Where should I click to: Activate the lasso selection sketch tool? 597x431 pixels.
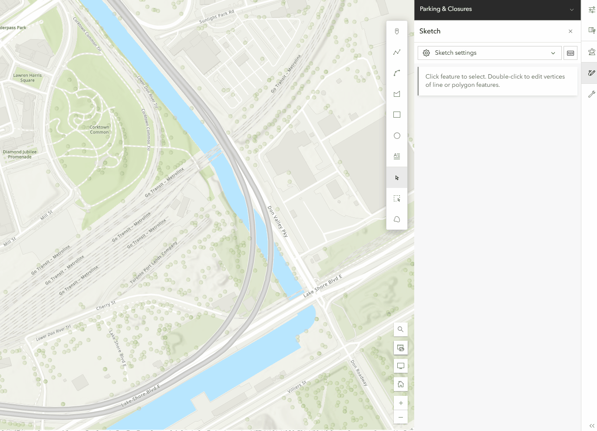click(396, 219)
